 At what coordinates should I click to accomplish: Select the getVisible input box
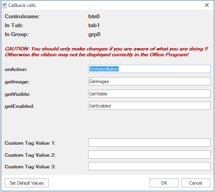pos(149,93)
